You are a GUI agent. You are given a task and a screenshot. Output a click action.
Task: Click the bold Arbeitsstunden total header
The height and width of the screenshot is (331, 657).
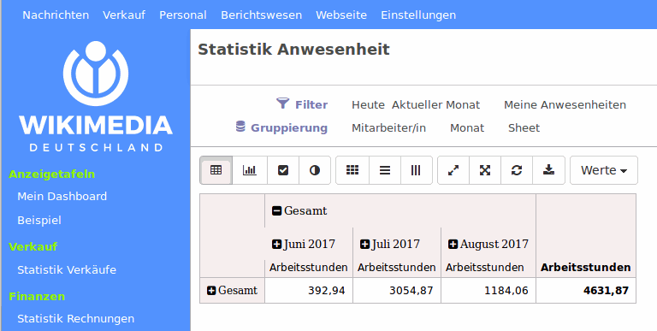click(586, 268)
